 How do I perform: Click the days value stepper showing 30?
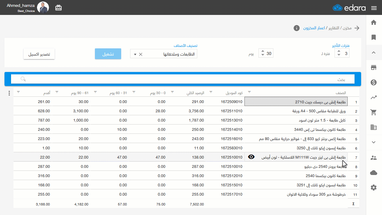(262, 54)
